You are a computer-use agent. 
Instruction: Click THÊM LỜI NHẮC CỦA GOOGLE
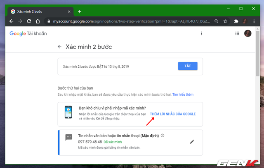point(173,114)
